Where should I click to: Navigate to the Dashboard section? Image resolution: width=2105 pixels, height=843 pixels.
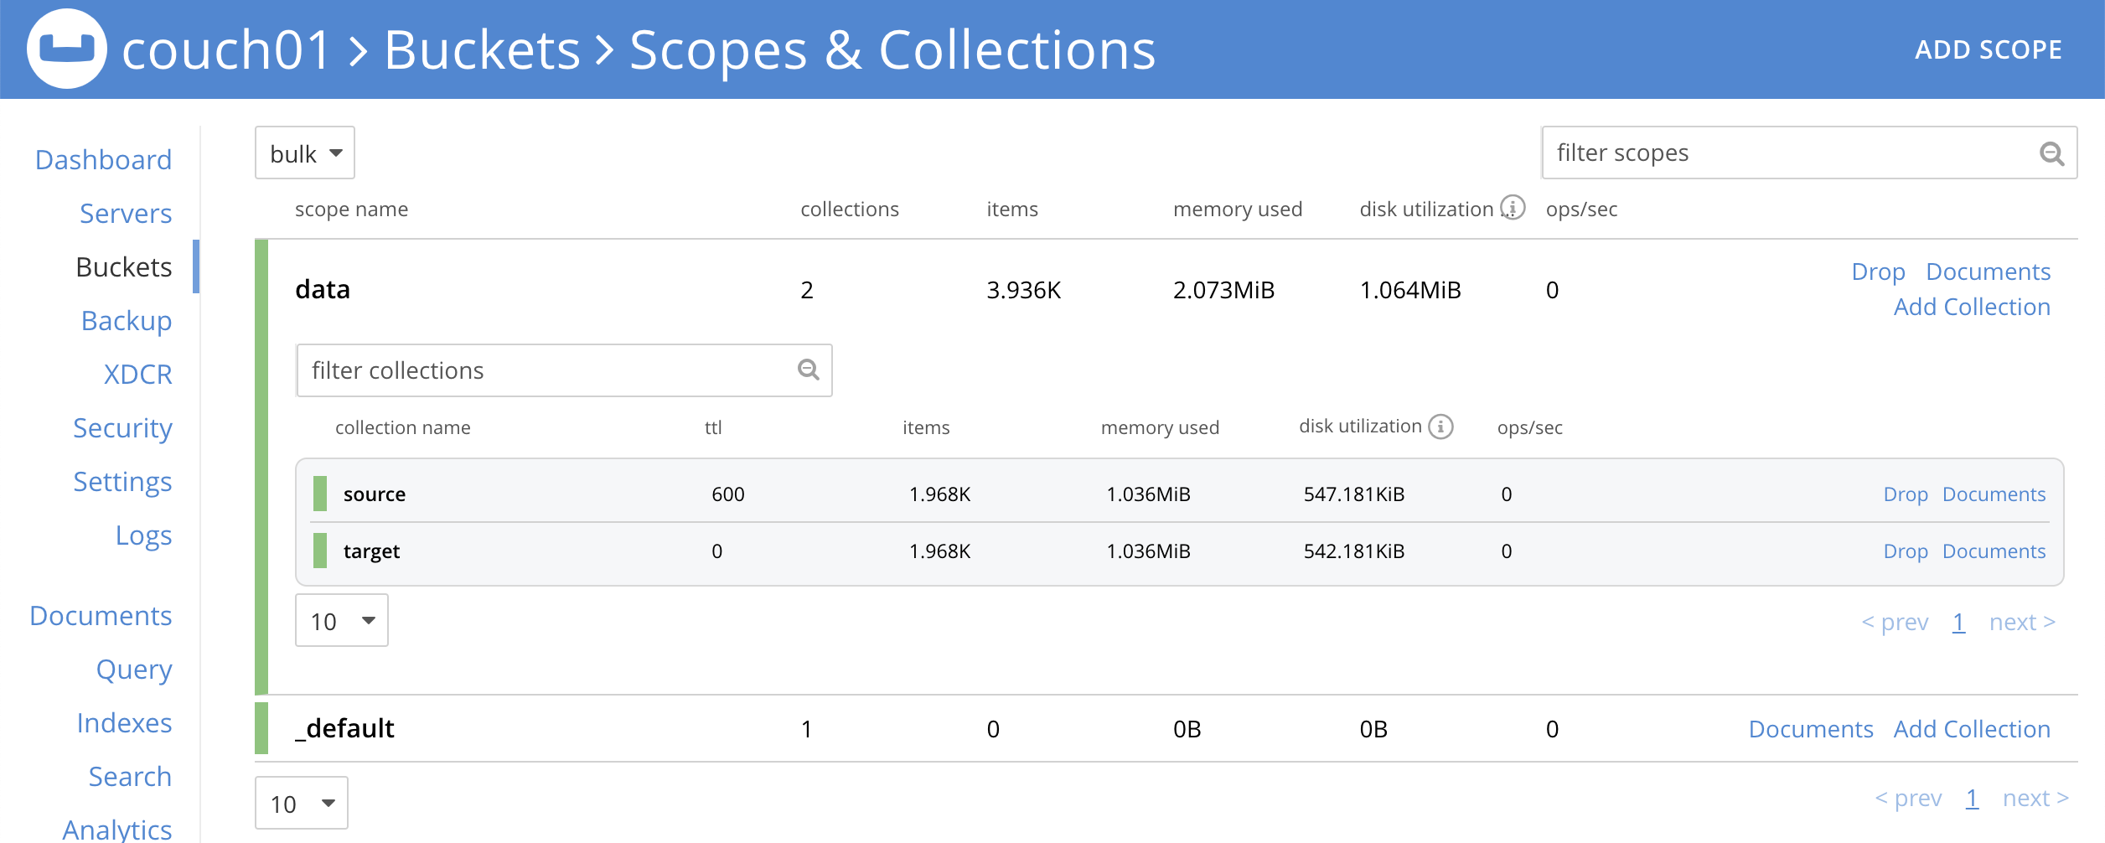104,159
